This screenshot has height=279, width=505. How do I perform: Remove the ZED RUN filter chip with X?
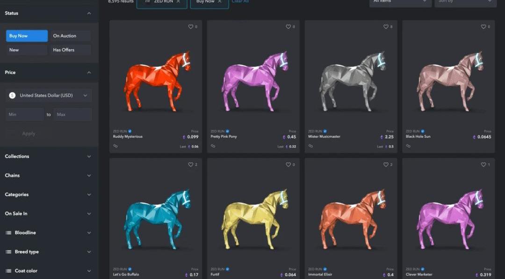pyautogui.click(x=179, y=1)
